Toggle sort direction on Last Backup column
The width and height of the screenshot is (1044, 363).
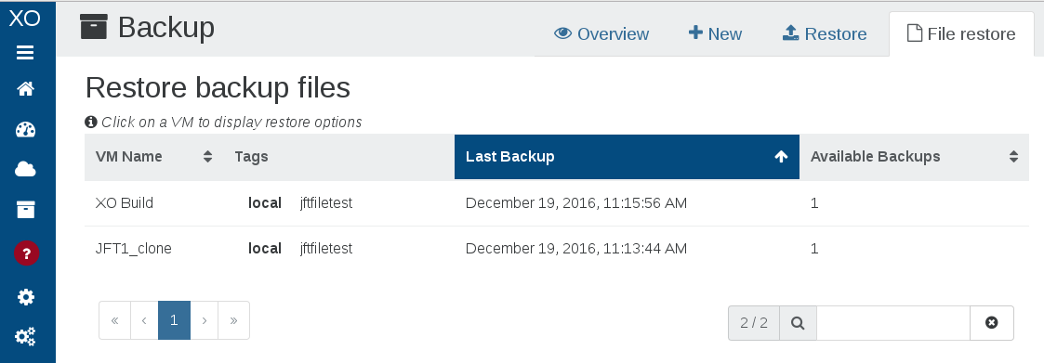[x=627, y=157]
